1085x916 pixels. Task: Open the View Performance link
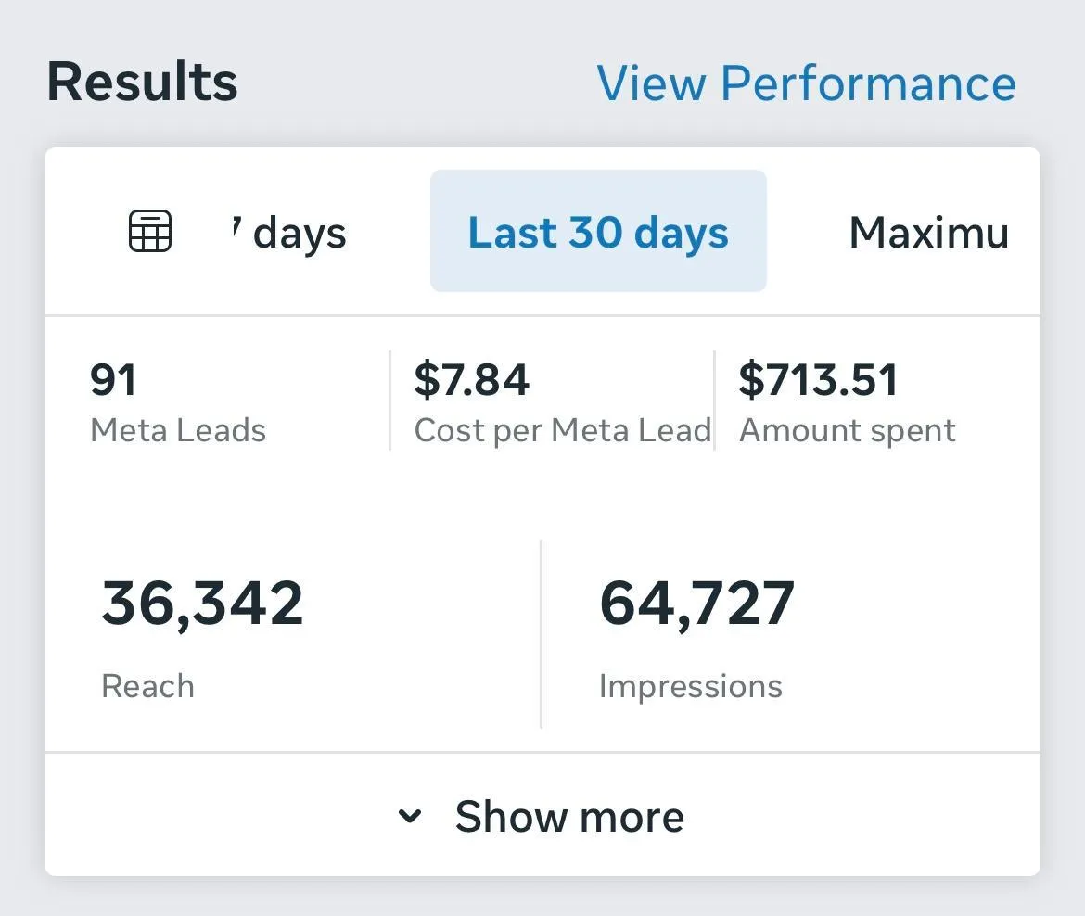pyautogui.click(x=806, y=83)
